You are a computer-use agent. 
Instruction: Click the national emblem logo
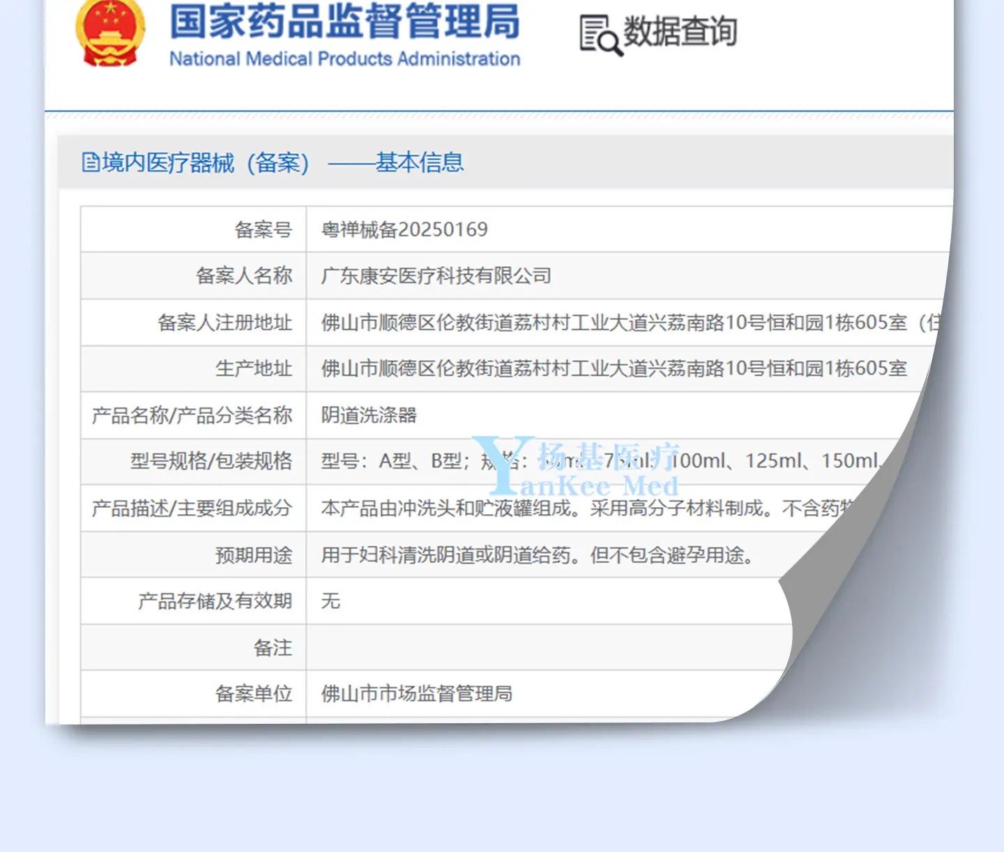tap(110, 33)
